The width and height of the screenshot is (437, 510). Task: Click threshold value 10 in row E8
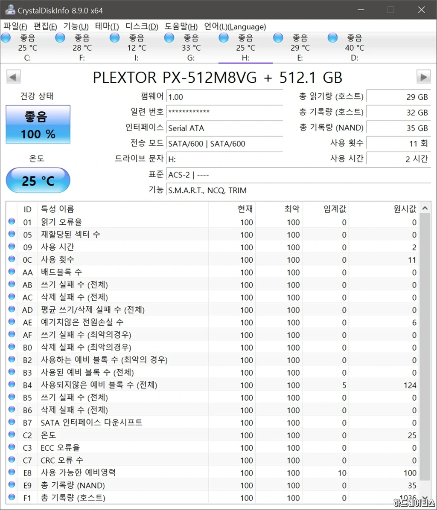(x=342, y=473)
